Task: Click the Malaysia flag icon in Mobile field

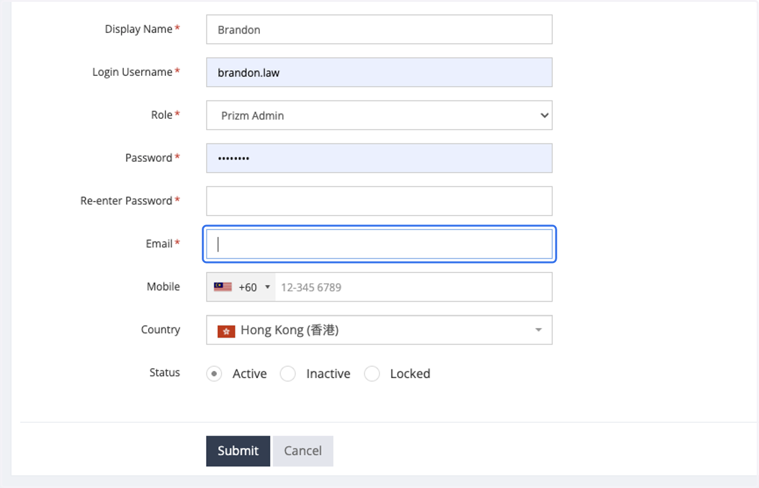Action: [x=223, y=287]
